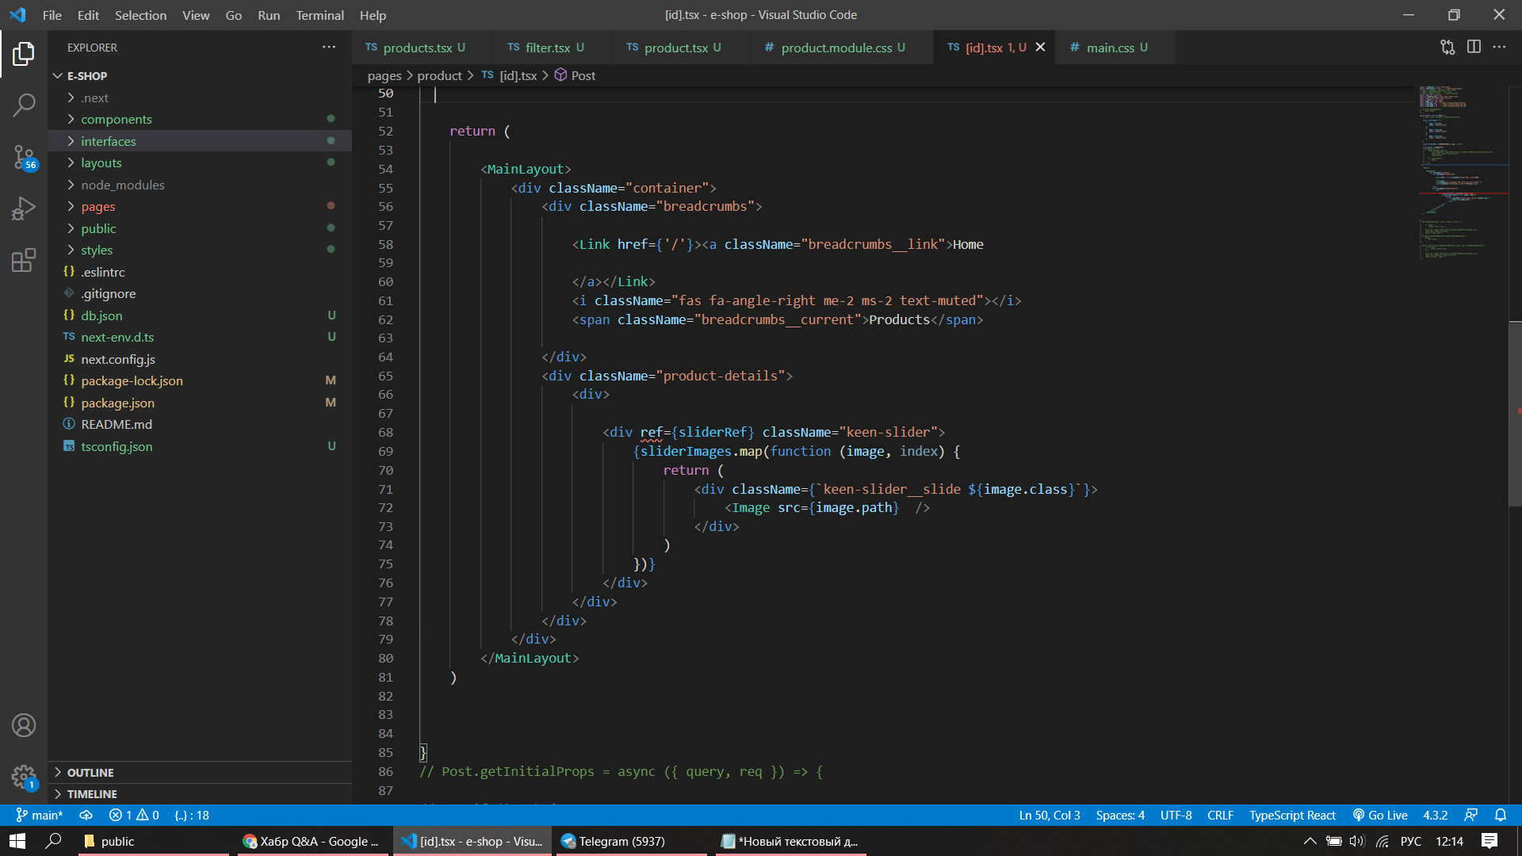Click the Post breadcrumb symbol
The height and width of the screenshot is (856, 1522).
[x=576, y=75]
